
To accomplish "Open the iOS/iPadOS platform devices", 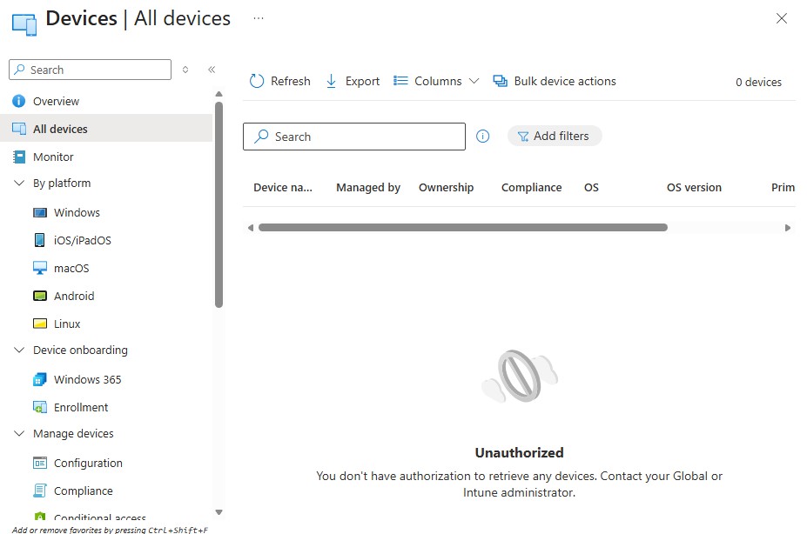I will tap(82, 240).
